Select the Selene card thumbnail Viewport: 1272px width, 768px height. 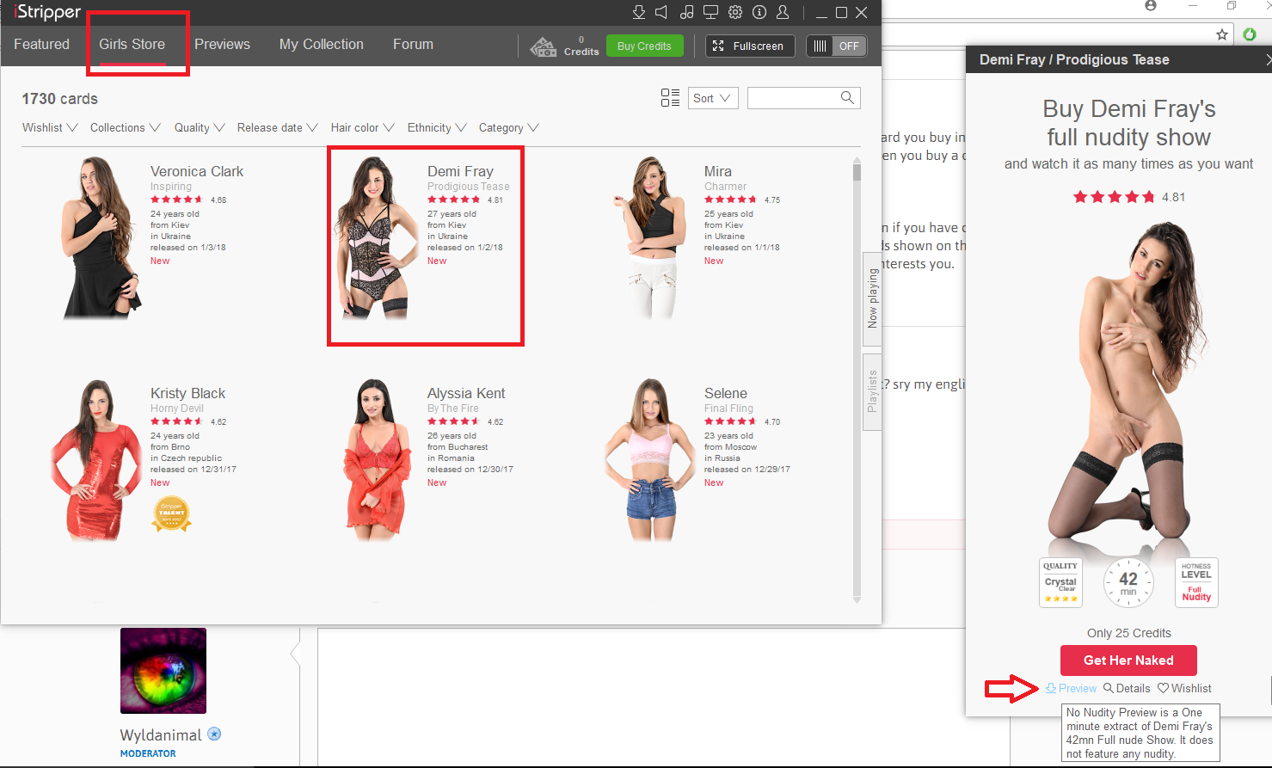coord(649,460)
